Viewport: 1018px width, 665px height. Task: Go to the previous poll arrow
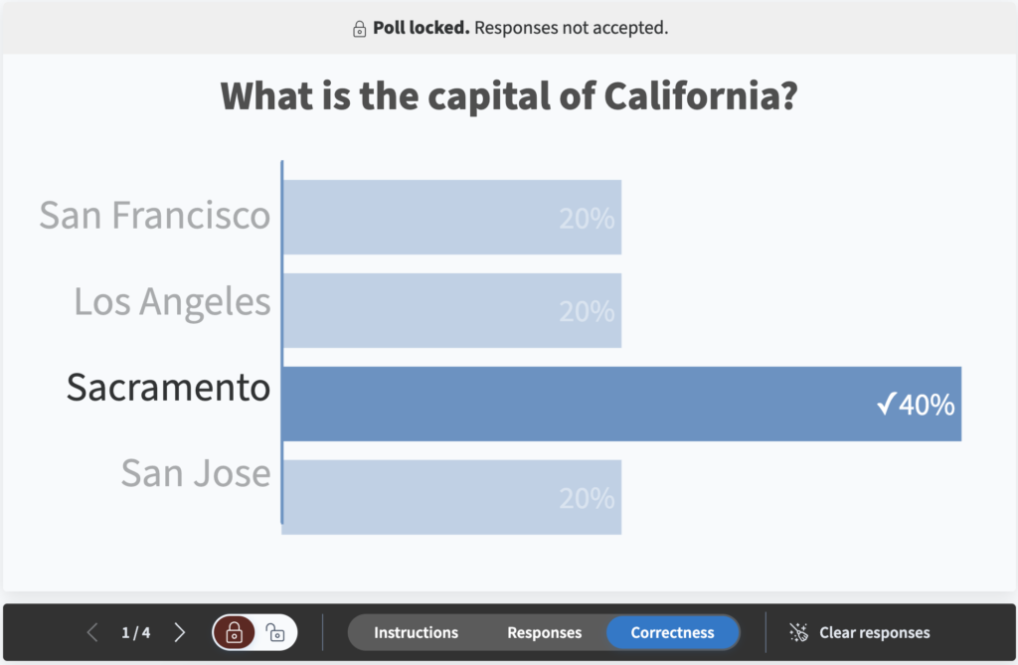(92, 632)
